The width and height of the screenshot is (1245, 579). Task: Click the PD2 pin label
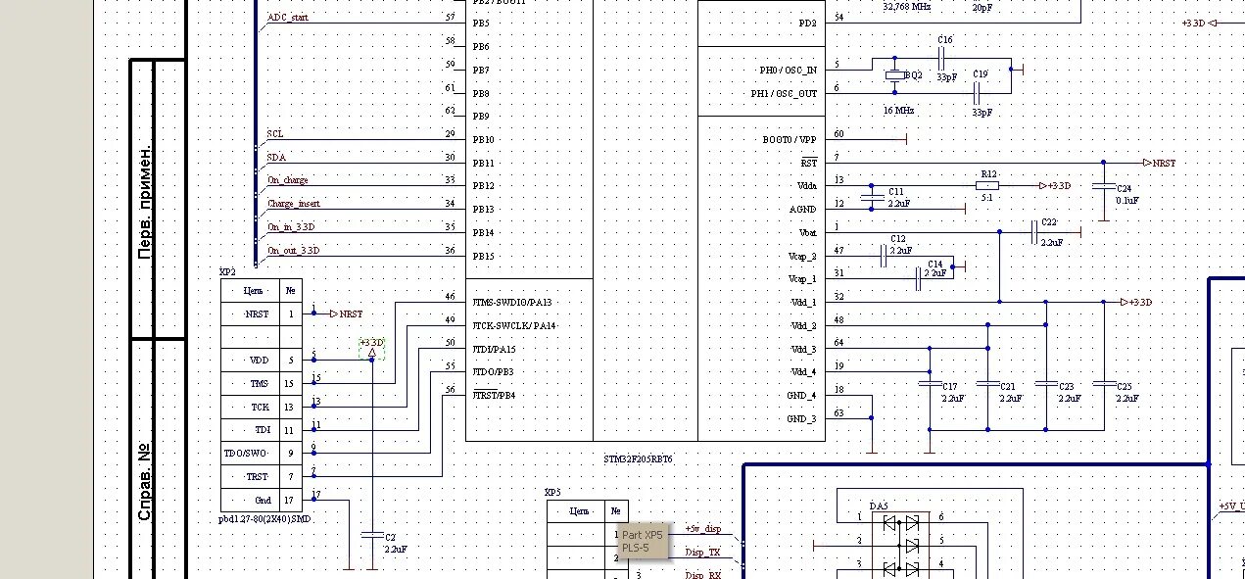(807, 23)
